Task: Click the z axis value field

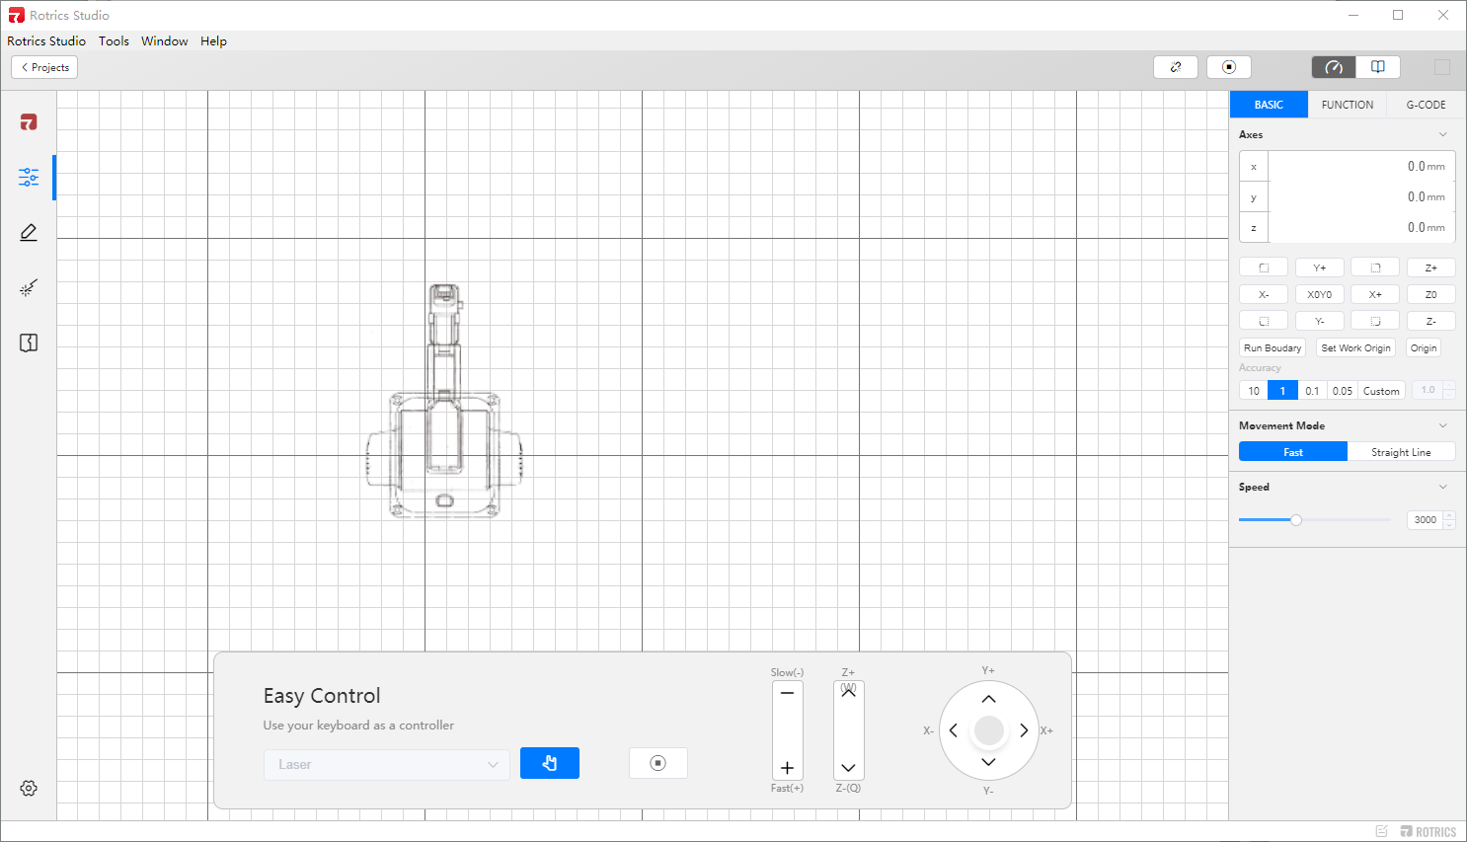Action: pos(1361,227)
